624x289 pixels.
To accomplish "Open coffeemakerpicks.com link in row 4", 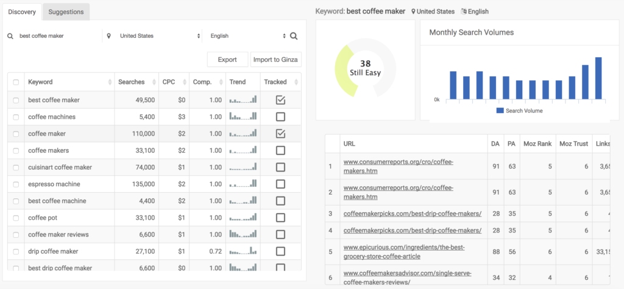I will click(x=413, y=230).
